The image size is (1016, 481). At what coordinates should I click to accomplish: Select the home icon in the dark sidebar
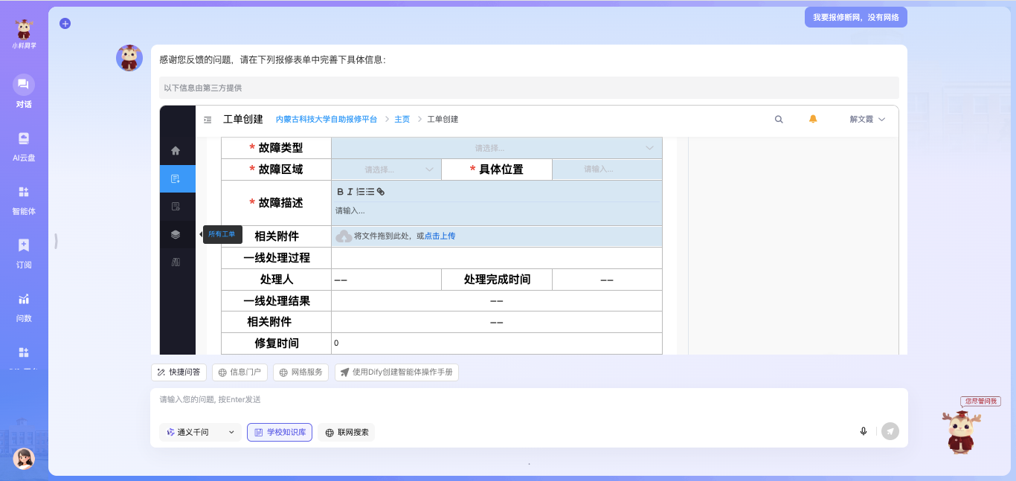[x=176, y=149]
